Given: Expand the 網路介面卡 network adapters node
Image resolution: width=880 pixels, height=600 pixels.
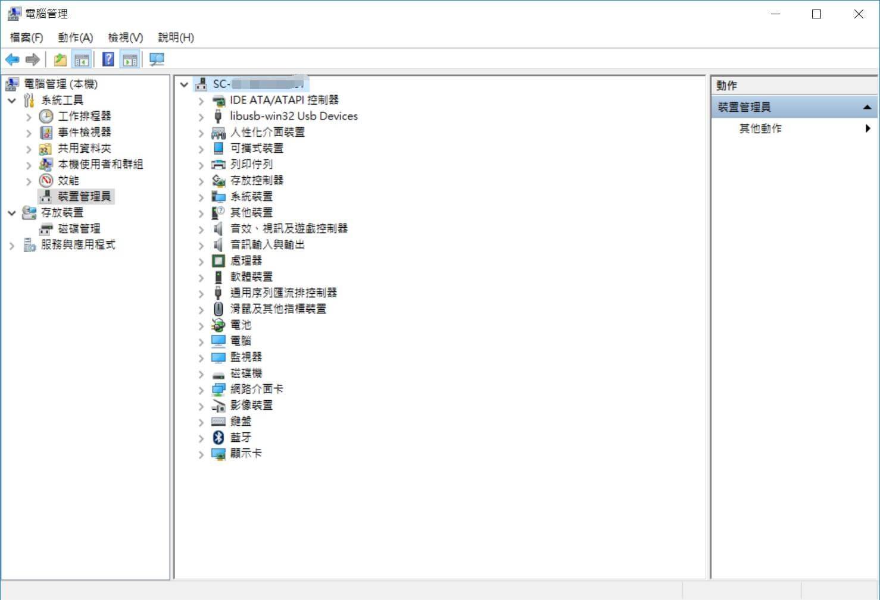Looking at the screenshot, I should coord(201,390).
